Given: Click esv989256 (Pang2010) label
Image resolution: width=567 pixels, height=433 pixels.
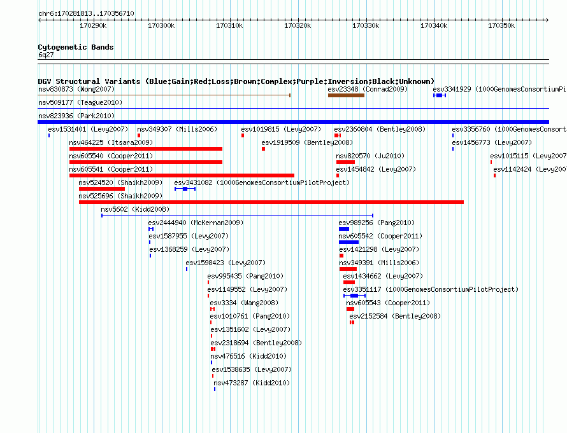Looking at the screenshot, I should [377, 223].
